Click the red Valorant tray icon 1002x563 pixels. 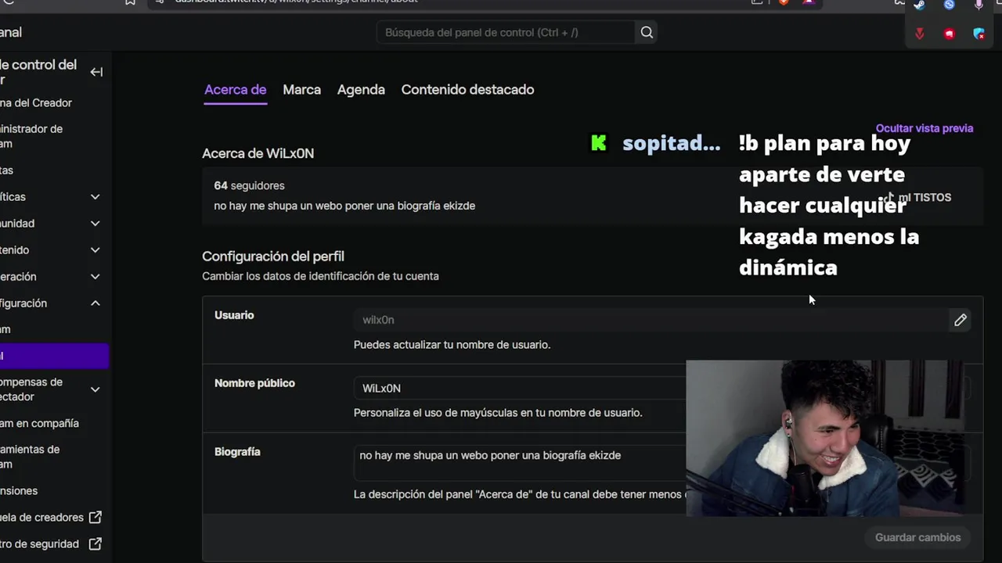[920, 34]
